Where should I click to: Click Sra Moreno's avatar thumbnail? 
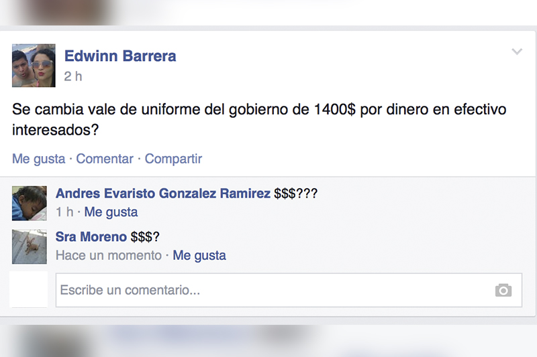(x=30, y=246)
